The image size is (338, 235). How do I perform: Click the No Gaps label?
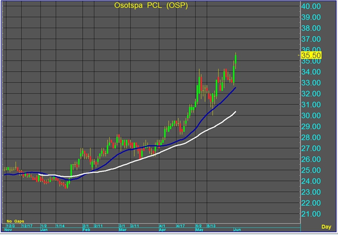(x=15, y=221)
